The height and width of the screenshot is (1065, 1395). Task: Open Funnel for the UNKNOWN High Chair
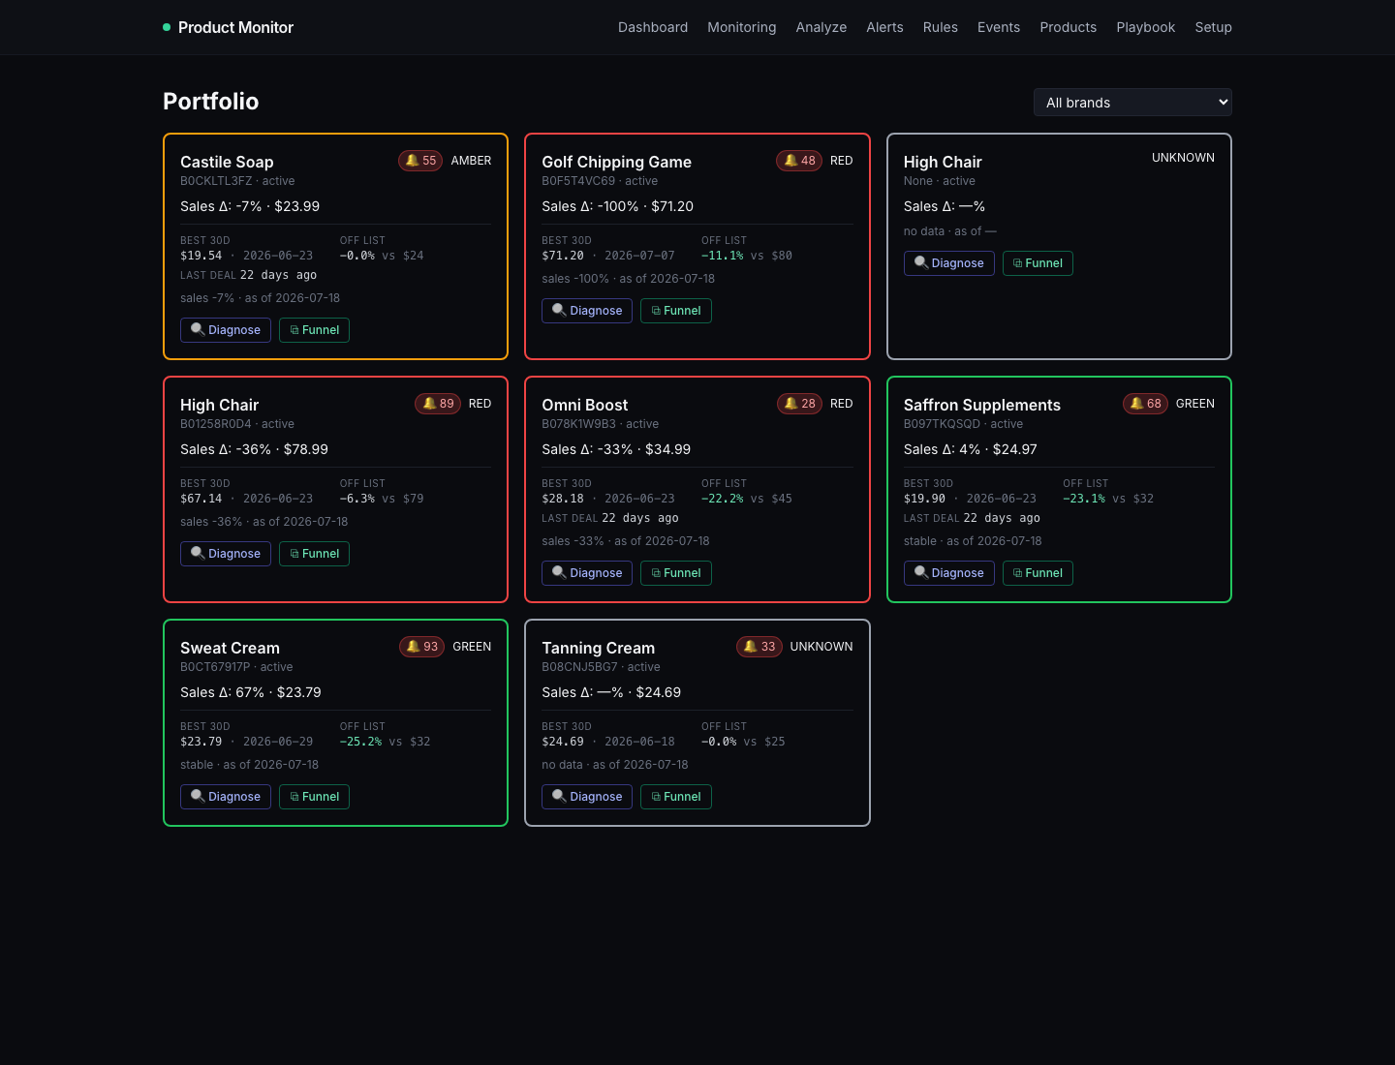click(x=1038, y=263)
